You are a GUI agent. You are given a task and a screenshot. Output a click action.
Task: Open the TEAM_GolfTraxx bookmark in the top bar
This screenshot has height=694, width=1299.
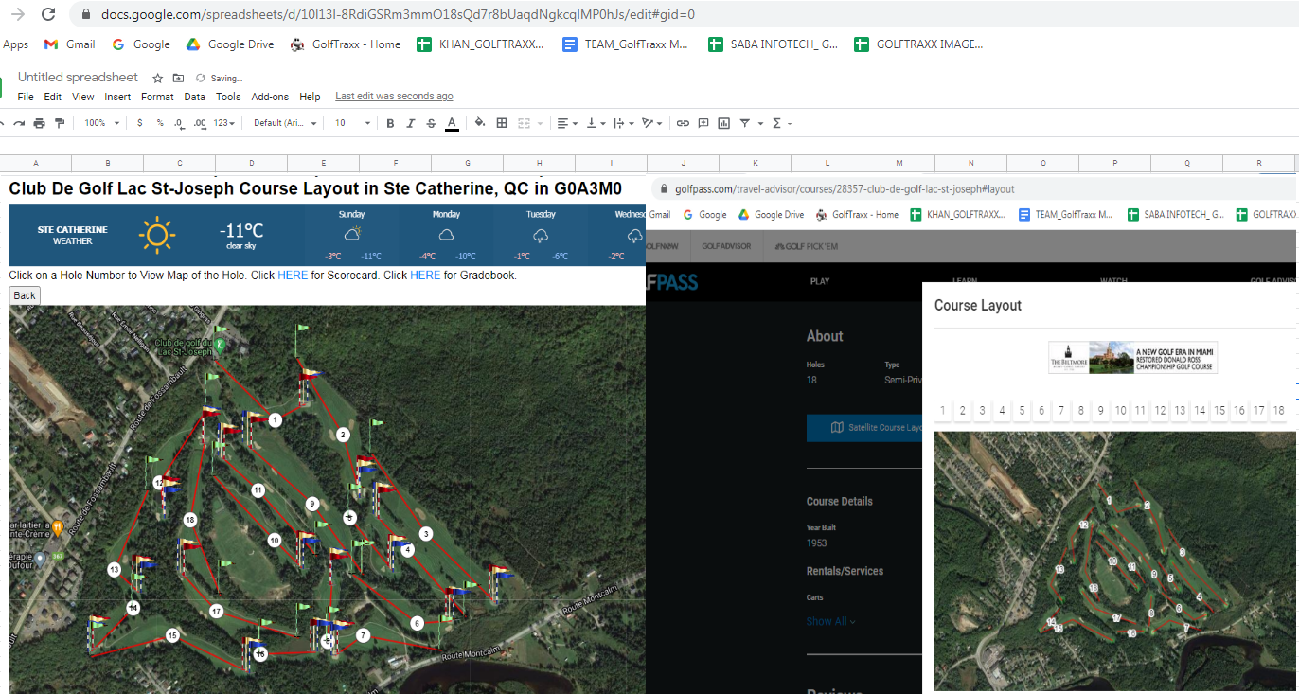626,44
